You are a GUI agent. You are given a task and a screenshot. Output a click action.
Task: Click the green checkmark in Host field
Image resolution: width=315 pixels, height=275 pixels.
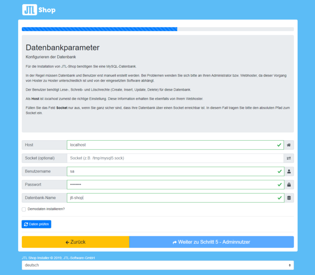(x=279, y=145)
